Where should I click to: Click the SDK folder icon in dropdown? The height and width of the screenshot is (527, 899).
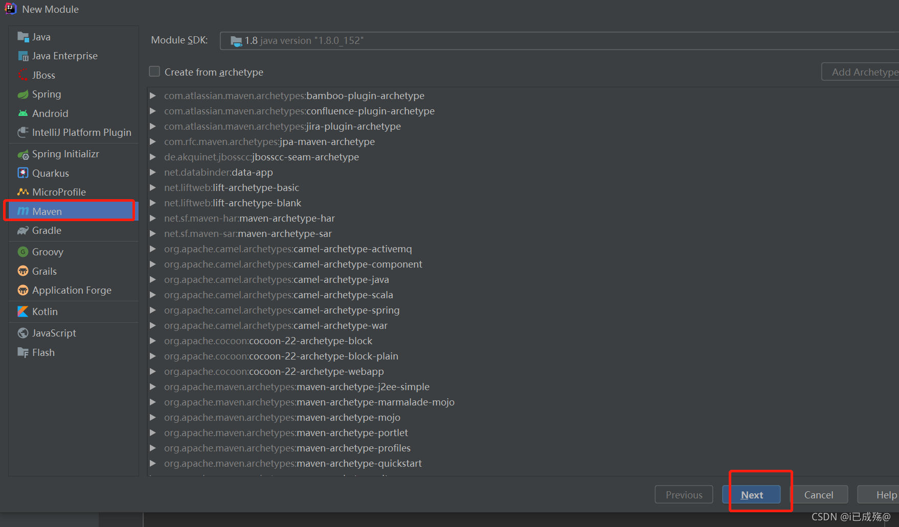(236, 41)
